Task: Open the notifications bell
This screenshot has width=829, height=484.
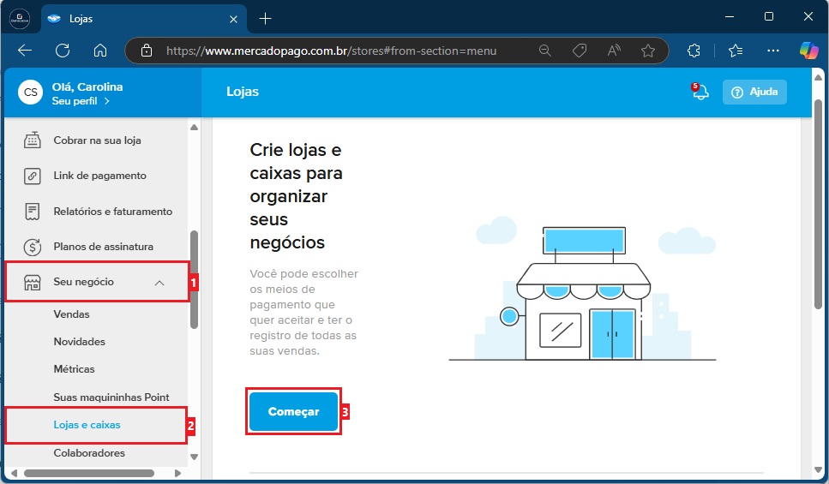Action: [700, 92]
